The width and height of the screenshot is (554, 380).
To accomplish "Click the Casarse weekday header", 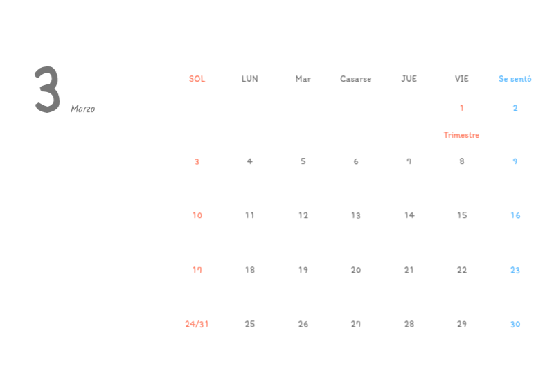I will tap(355, 79).
